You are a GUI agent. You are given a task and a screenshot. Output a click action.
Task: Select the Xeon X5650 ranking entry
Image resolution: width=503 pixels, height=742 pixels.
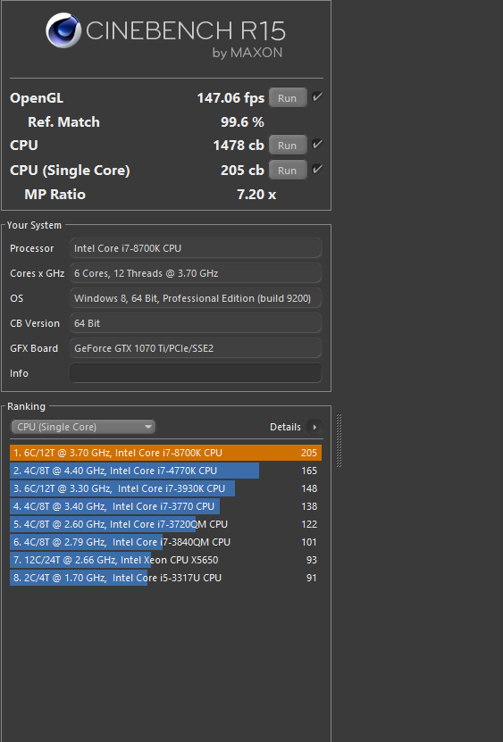pyautogui.click(x=166, y=560)
